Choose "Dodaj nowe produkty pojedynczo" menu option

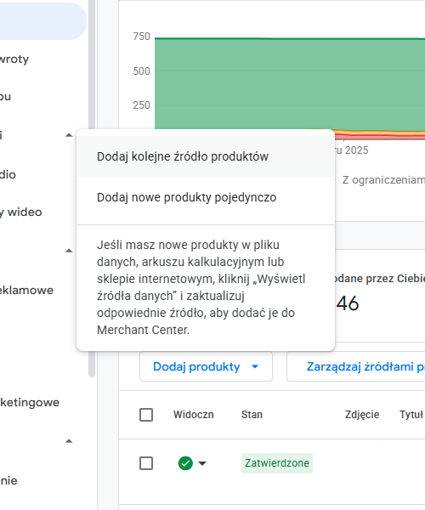click(x=206, y=197)
